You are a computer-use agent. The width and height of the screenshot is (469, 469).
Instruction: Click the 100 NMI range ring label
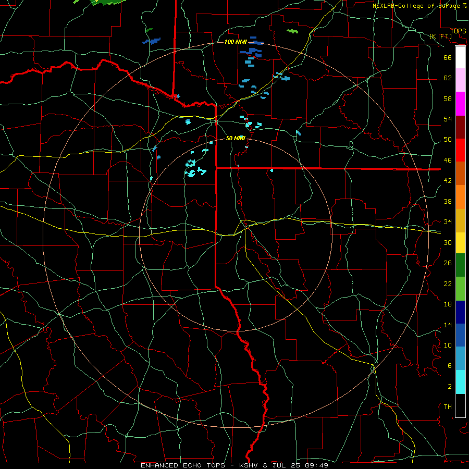[x=235, y=42]
